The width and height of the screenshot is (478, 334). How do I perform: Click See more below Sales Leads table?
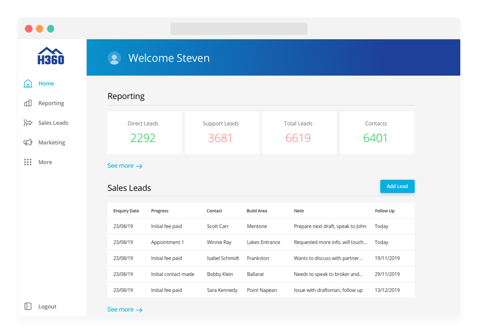[124, 310]
